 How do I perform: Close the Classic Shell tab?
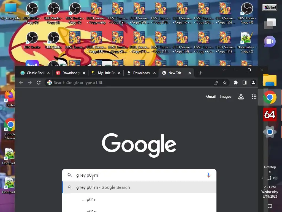click(x=48, y=73)
